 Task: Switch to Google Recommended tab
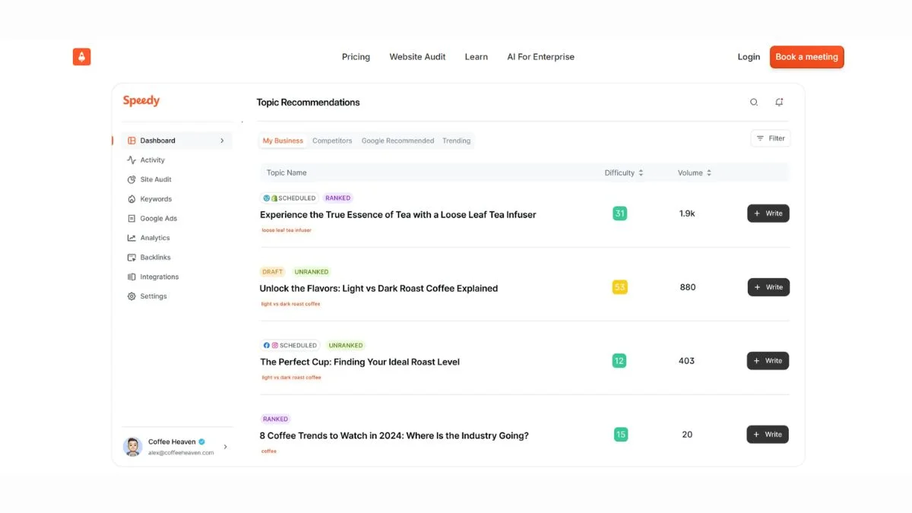tap(397, 141)
